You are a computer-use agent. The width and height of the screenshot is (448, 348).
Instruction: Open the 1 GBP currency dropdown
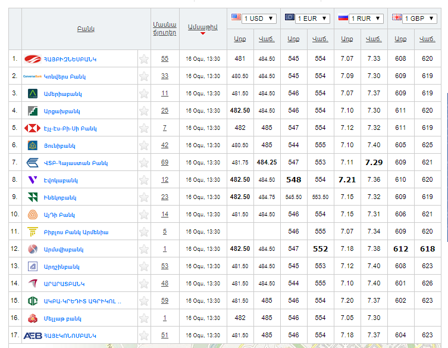point(419,18)
